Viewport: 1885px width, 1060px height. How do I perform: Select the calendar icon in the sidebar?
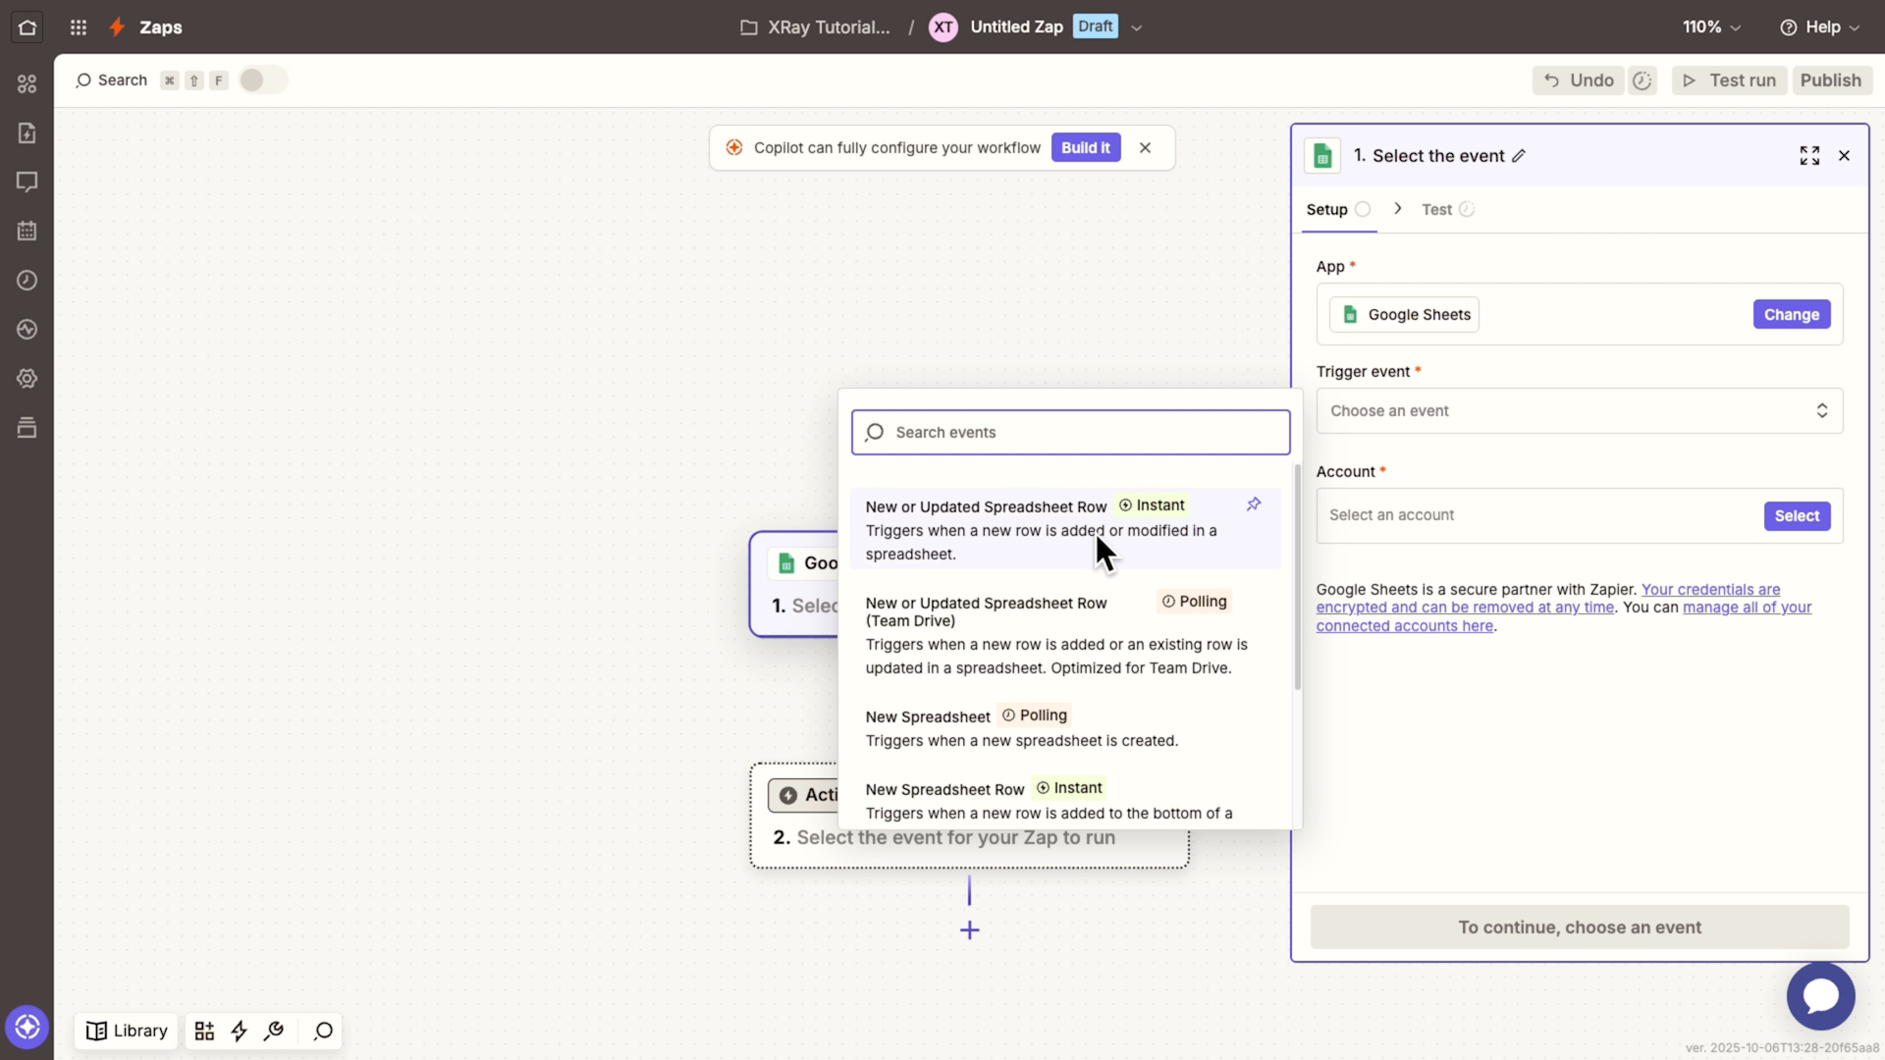pos(27,231)
